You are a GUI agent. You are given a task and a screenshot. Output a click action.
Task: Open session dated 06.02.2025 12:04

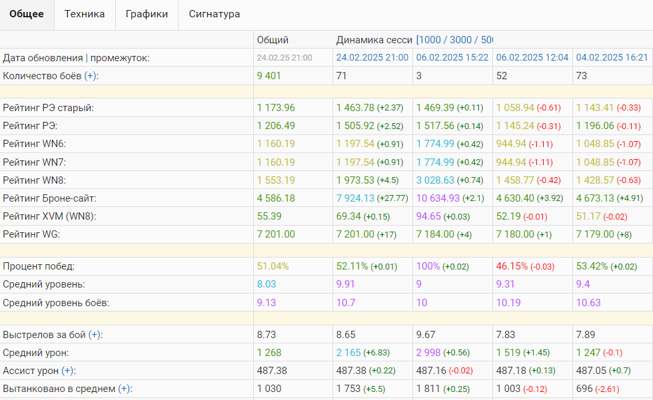coord(532,58)
